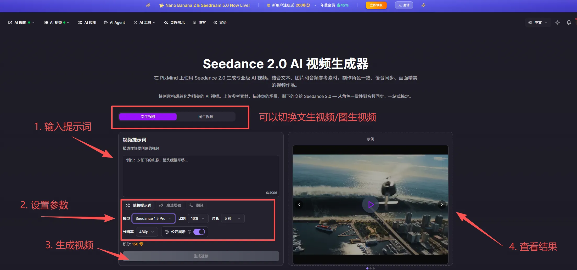Image resolution: width=577 pixels, height=270 pixels.
Task: Click the example video thumbnail
Action: coord(371,205)
